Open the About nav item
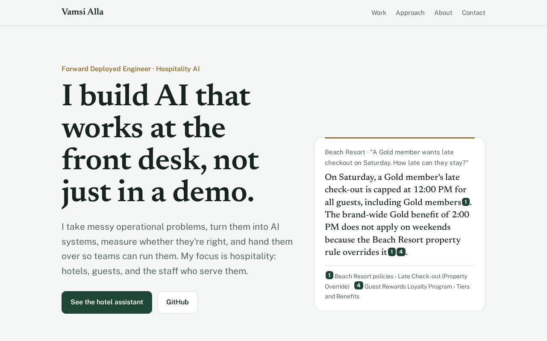This screenshot has height=341, width=547. pyautogui.click(x=443, y=13)
